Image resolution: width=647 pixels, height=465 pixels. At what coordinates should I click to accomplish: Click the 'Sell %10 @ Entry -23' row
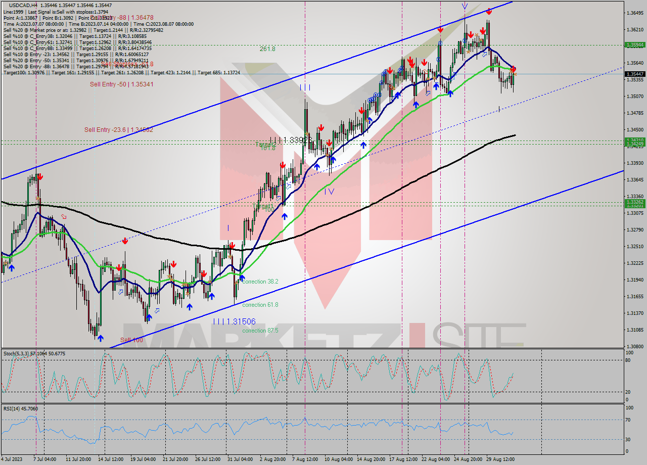[x=76, y=54]
